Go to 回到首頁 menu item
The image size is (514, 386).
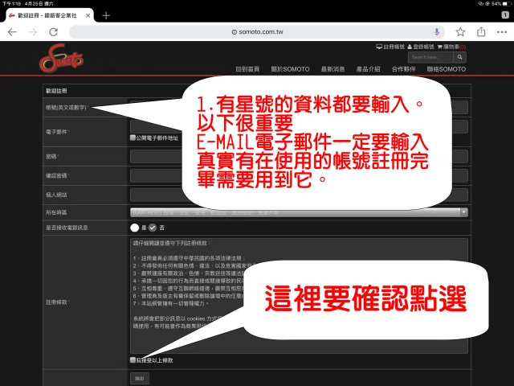point(247,69)
